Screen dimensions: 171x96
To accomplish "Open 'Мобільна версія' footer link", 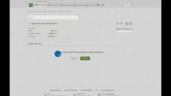I will (x=55, y=90).
